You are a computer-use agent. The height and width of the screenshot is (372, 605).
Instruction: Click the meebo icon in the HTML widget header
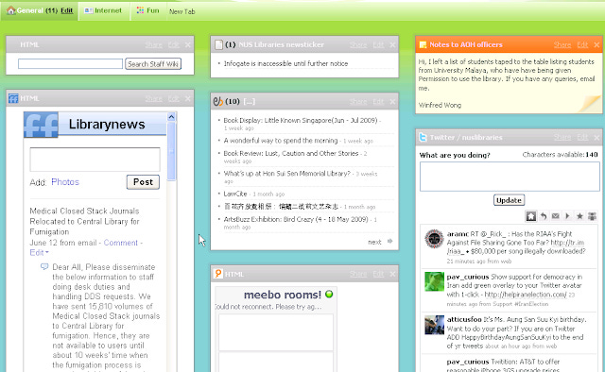(218, 274)
